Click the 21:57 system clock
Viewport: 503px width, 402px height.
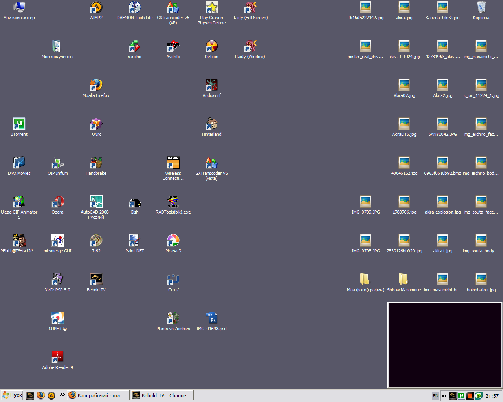tap(492, 396)
